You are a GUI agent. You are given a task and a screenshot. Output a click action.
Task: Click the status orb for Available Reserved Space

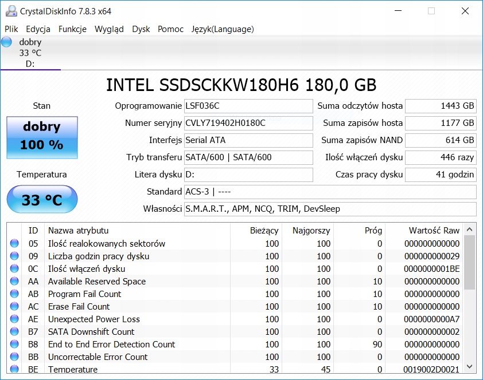pyautogui.click(x=14, y=281)
